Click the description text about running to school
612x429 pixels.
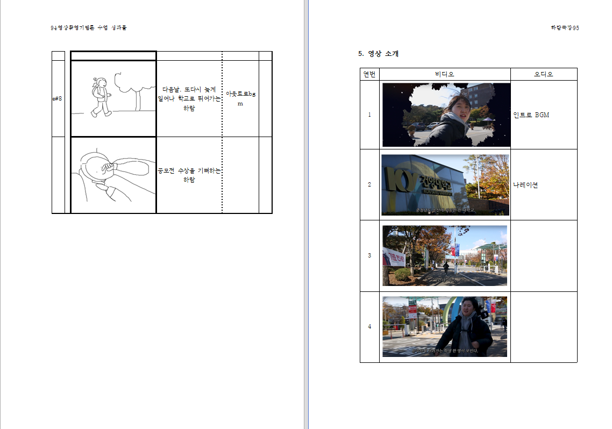tap(189, 99)
